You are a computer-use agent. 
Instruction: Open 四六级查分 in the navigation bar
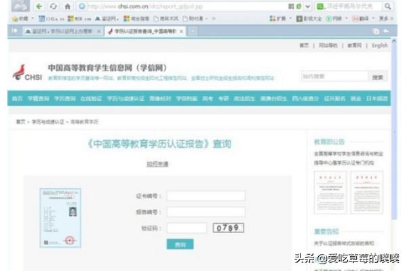pos(305,98)
